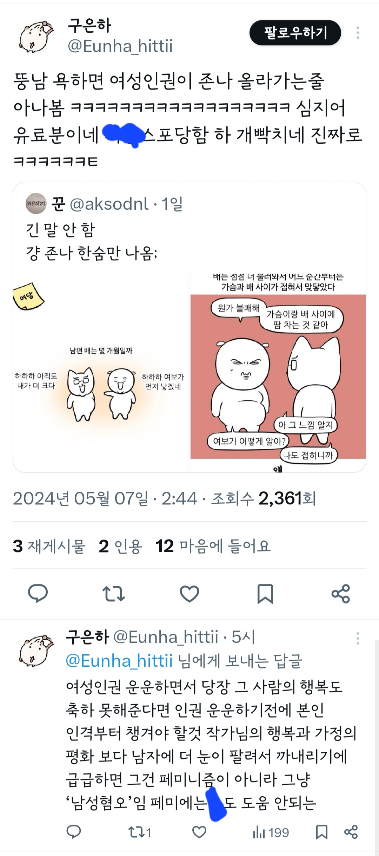Click the reply icon under main tweet

pyautogui.click(x=38, y=594)
